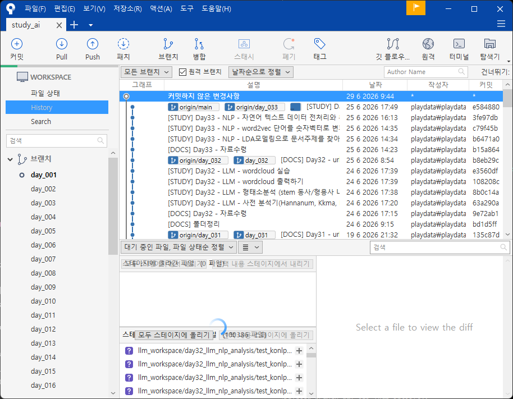Click the Pull toolbar icon
This screenshot has height=399, width=513.
pyautogui.click(x=62, y=44)
